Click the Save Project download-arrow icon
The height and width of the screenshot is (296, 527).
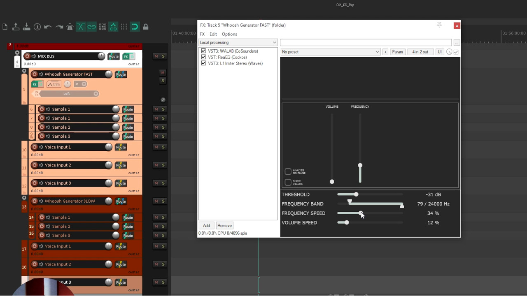(26, 27)
